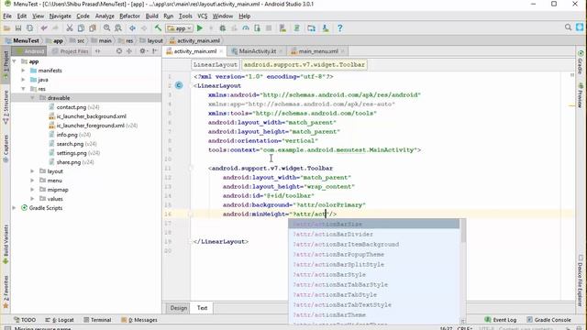Click the Android Profiler gauge icon

(246, 28)
